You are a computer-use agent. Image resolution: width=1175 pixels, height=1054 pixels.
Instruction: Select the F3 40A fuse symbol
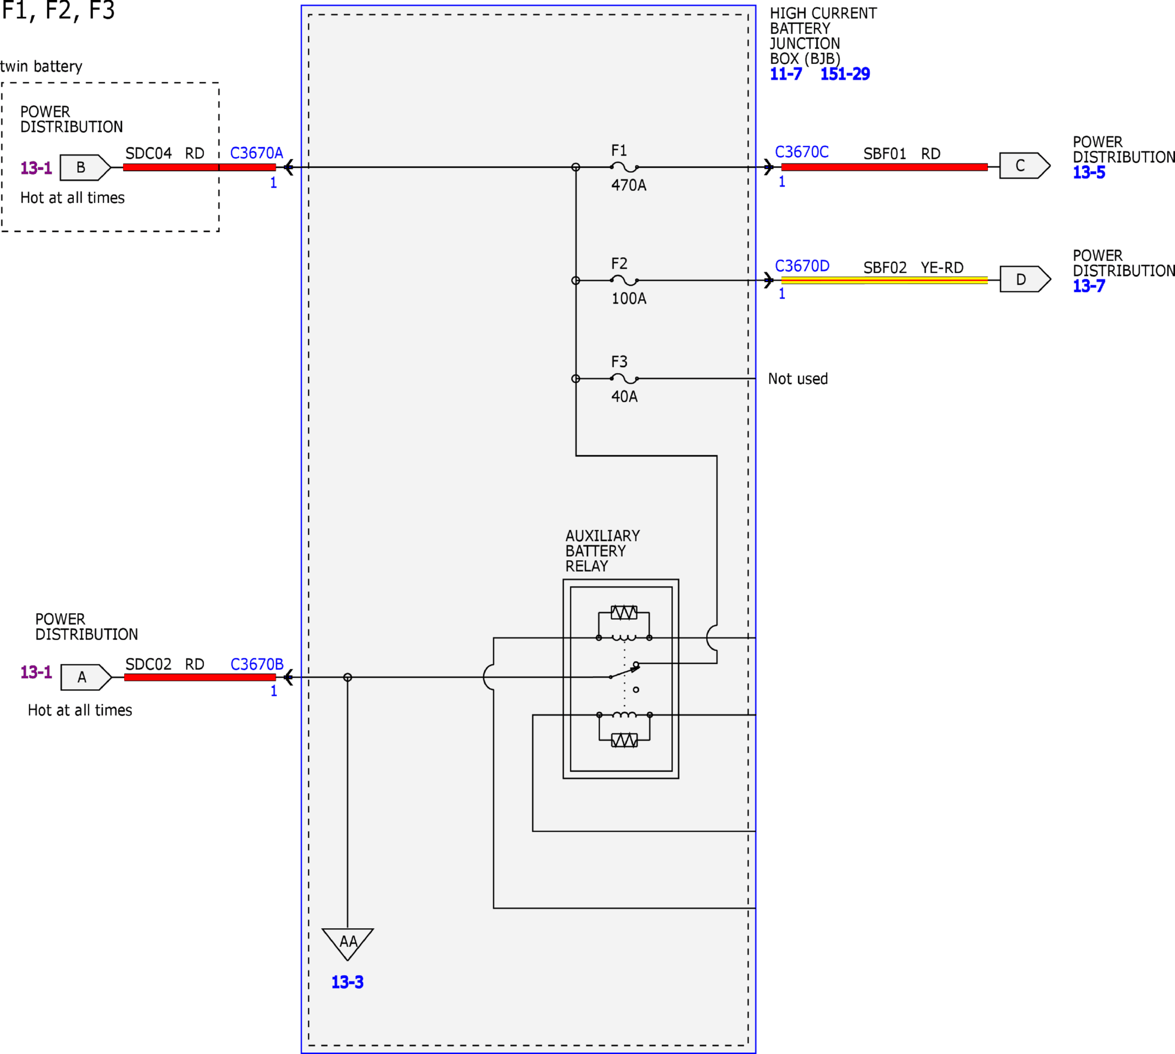[x=624, y=379]
